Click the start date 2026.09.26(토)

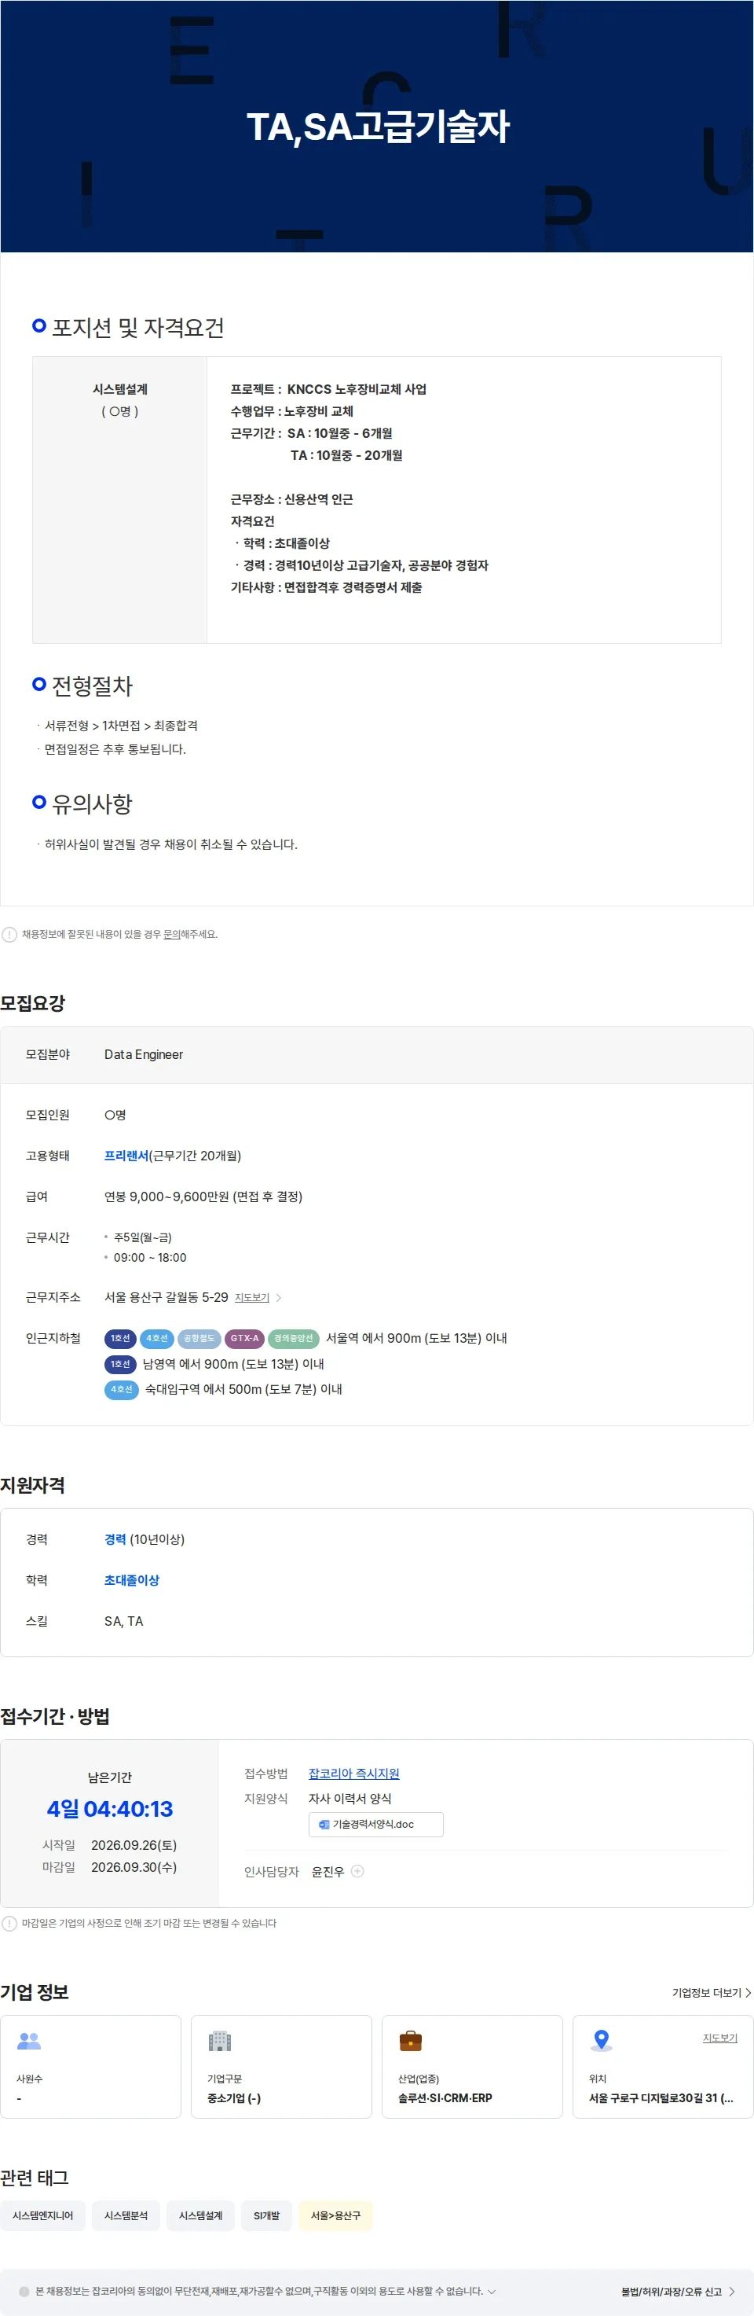click(134, 1844)
